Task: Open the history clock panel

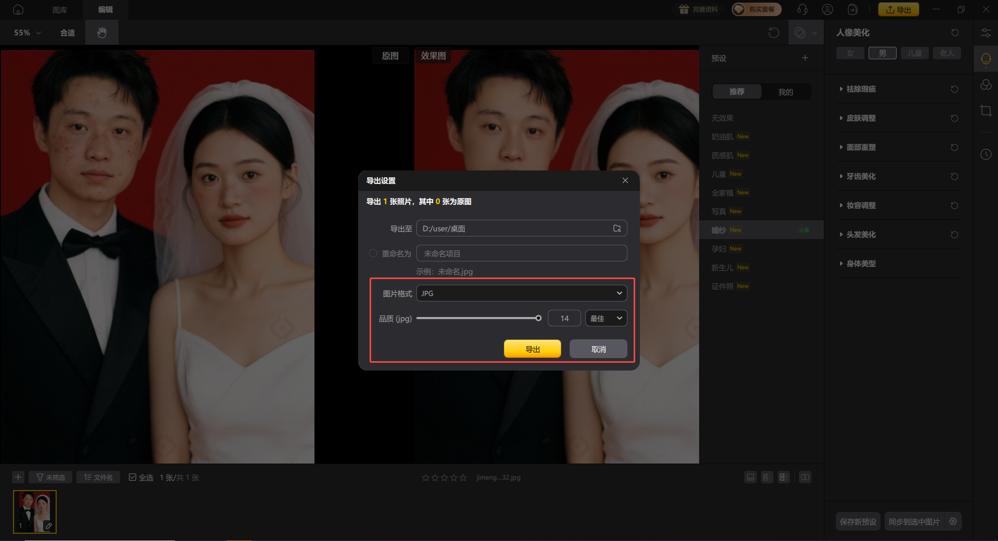Action: click(x=986, y=154)
